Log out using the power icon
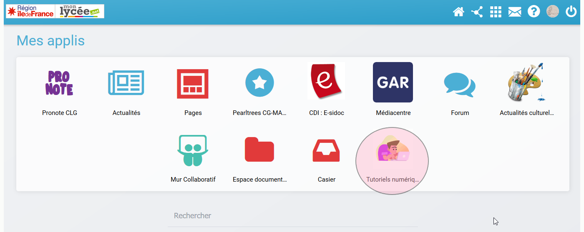 click(x=571, y=12)
